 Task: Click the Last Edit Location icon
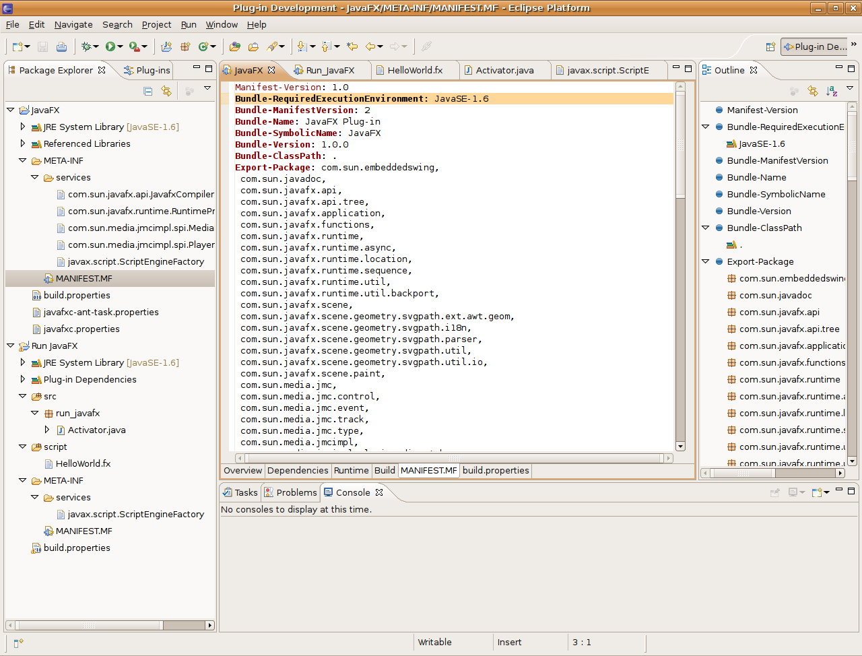click(352, 46)
